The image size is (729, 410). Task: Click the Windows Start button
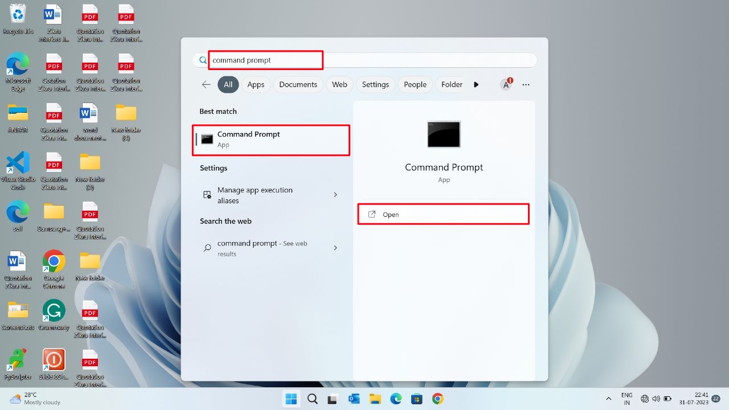click(x=291, y=399)
